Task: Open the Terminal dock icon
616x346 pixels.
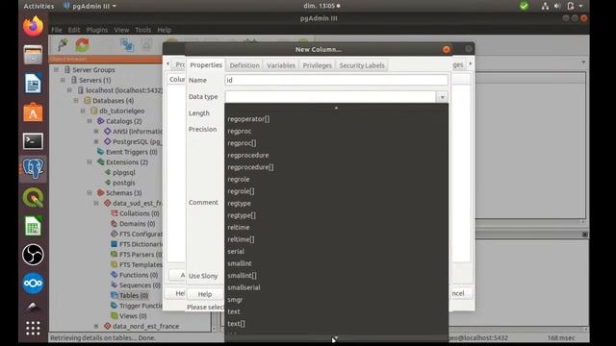Action: (x=33, y=141)
